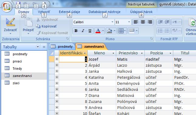The height and width of the screenshot is (115, 196).
Task: Open the Zobraziť view design icon
Action: click(10, 22)
